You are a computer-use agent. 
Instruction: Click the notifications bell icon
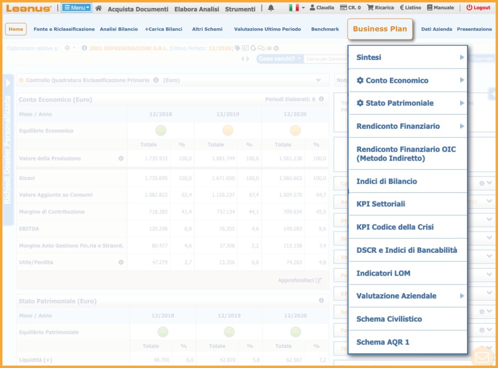(x=271, y=8)
